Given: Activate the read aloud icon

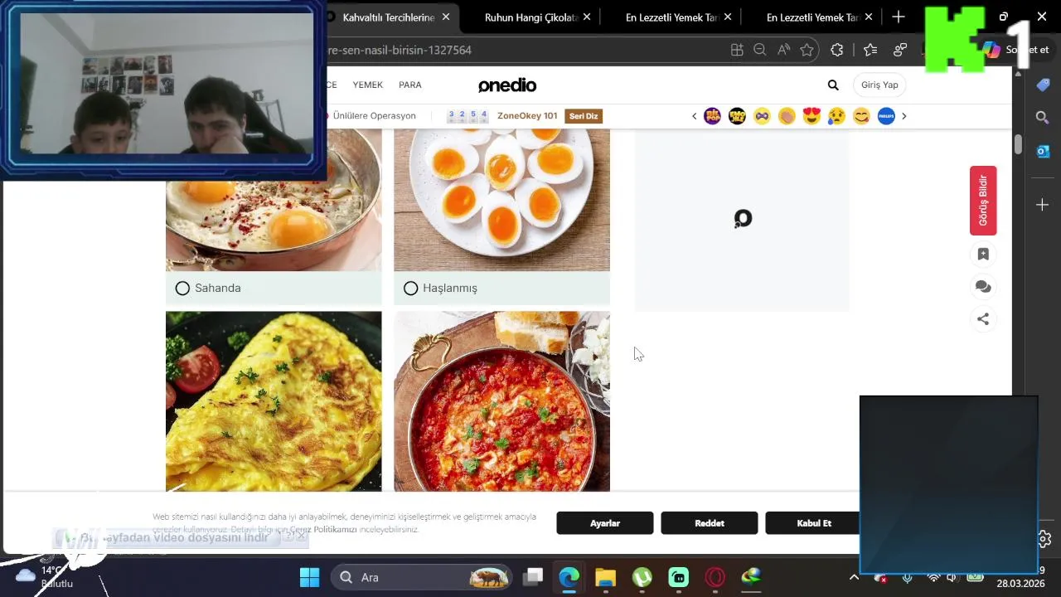Looking at the screenshot, I should 783,50.
